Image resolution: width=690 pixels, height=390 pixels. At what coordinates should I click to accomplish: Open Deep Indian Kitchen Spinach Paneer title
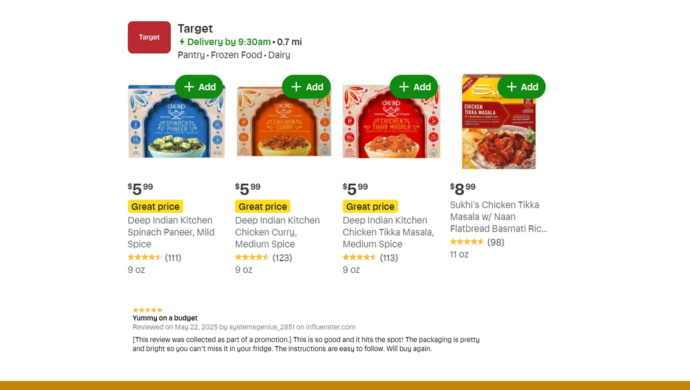click(x=171, y=232)
